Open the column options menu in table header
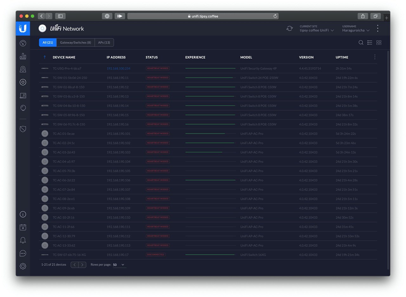This screenshot has height=297, width=406. click(x=375, y=57)
